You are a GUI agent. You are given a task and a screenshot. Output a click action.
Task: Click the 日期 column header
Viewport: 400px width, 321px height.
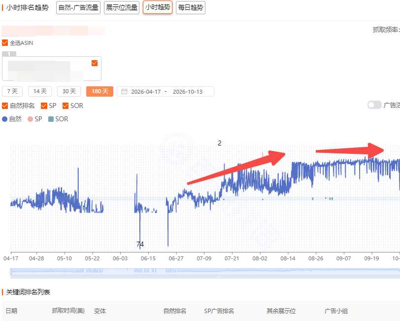tap(11, 311)
